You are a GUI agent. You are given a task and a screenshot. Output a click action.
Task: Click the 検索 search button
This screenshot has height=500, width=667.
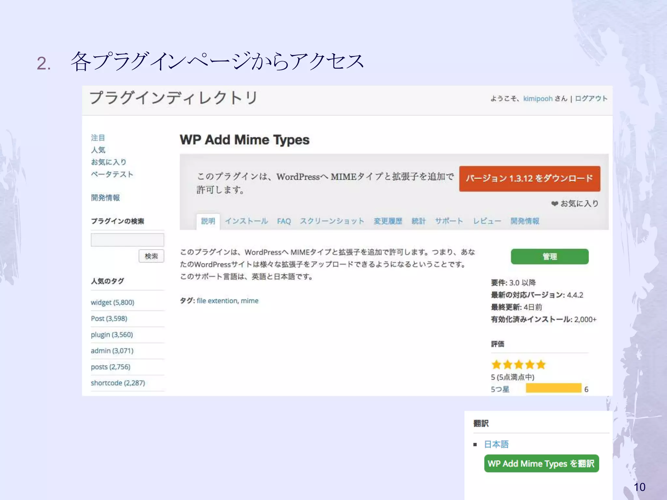pyautogui.click(x=151, y=256)
